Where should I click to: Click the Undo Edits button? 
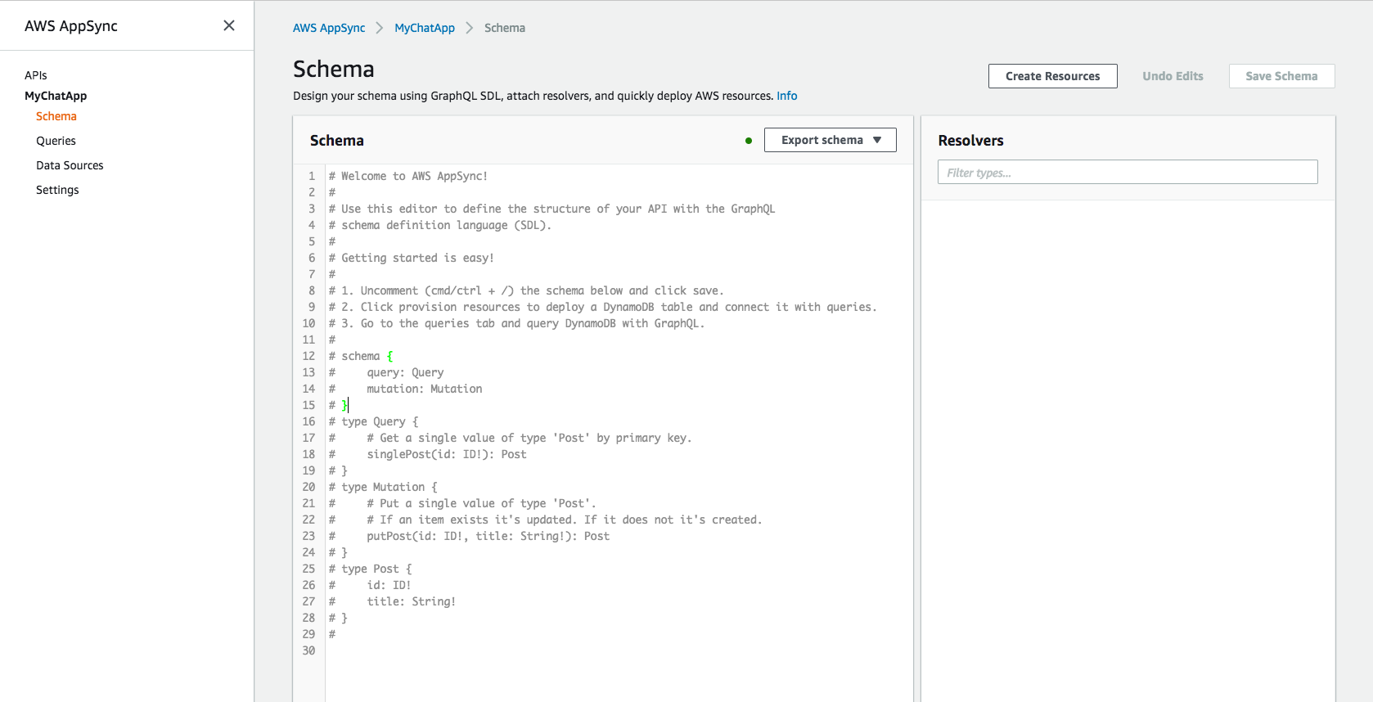pyautogui.click(x=1173, y=76)
